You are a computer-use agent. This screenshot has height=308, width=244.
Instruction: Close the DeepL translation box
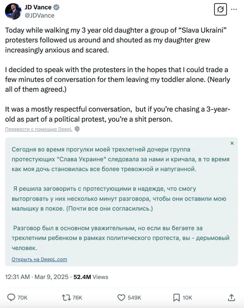(232, 143)
